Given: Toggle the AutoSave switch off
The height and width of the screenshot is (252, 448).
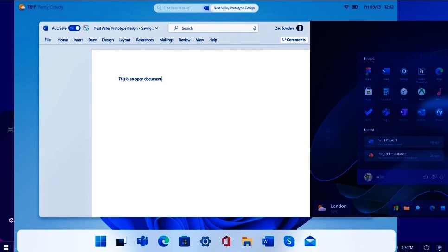Looking at the screenshot, I should pos(74,28).
